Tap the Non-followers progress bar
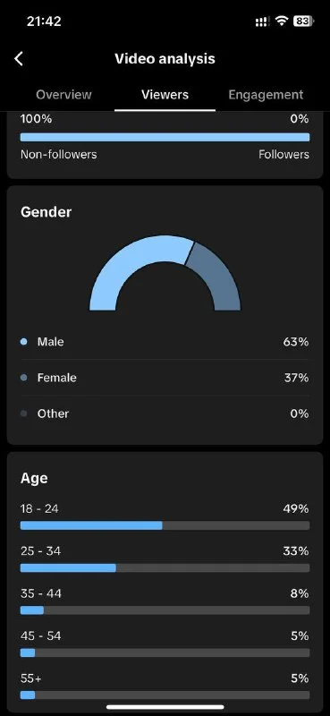Screen dimensions: 330x716 coord(165,138)
